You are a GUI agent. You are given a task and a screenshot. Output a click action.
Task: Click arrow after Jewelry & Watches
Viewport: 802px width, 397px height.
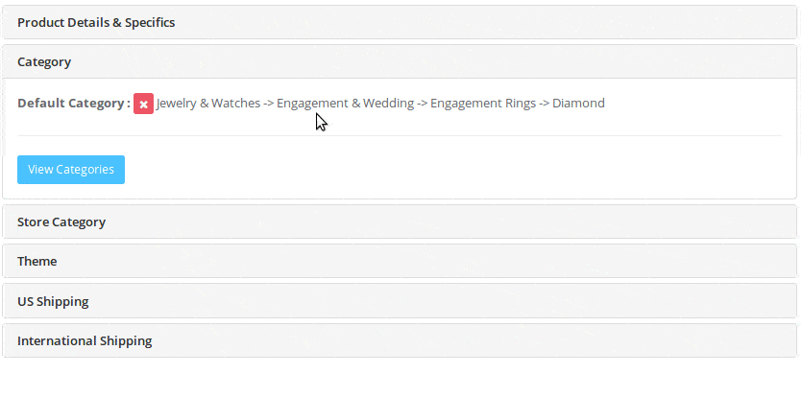[268, 103]
